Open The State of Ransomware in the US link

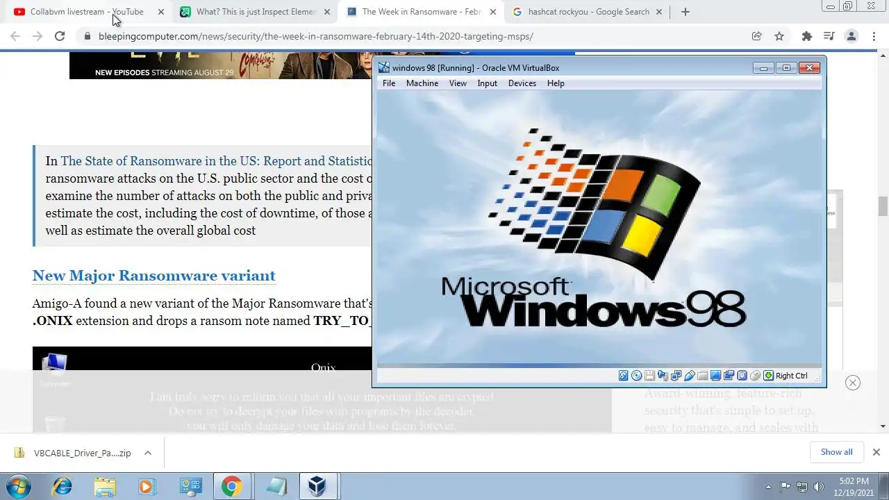[217, 161]
